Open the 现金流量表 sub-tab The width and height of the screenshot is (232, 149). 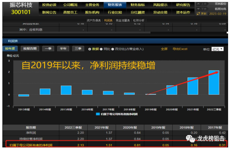point(123,21)
